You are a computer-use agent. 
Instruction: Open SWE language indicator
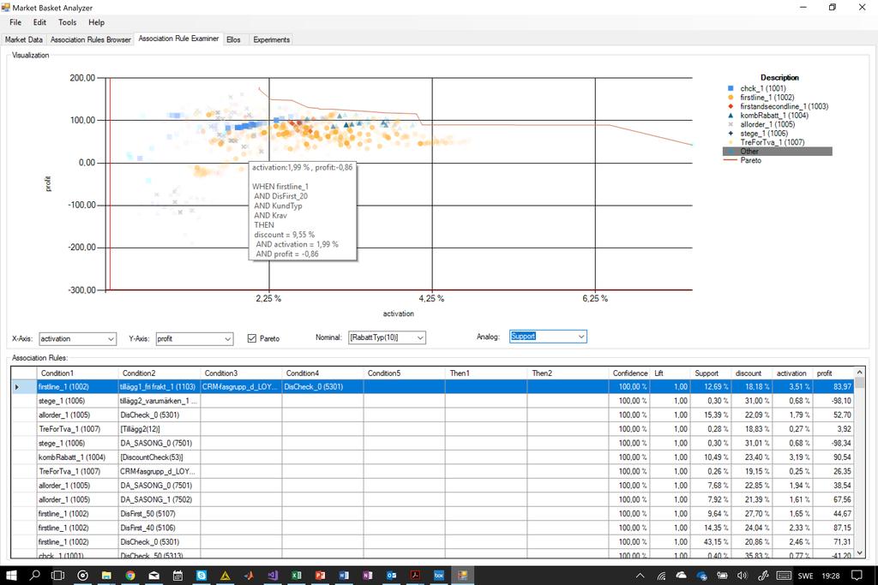pyautogui.click(x=805, y=576)
